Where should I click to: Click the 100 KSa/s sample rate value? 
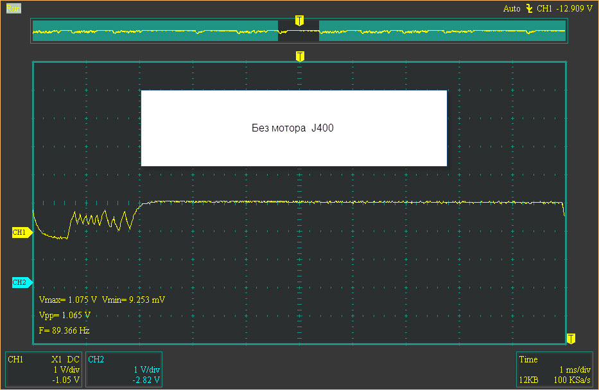coord(572,380)
